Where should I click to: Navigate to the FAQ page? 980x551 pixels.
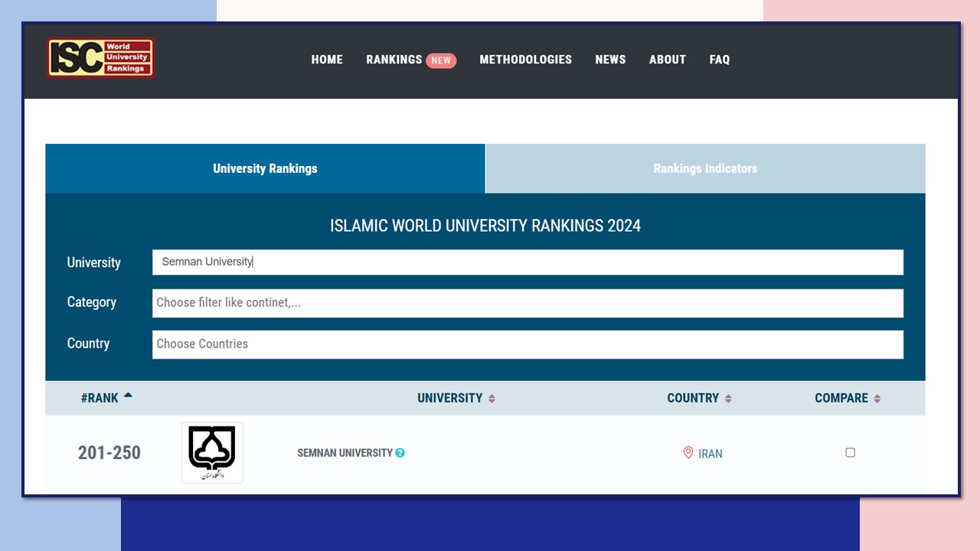(719, 60)
